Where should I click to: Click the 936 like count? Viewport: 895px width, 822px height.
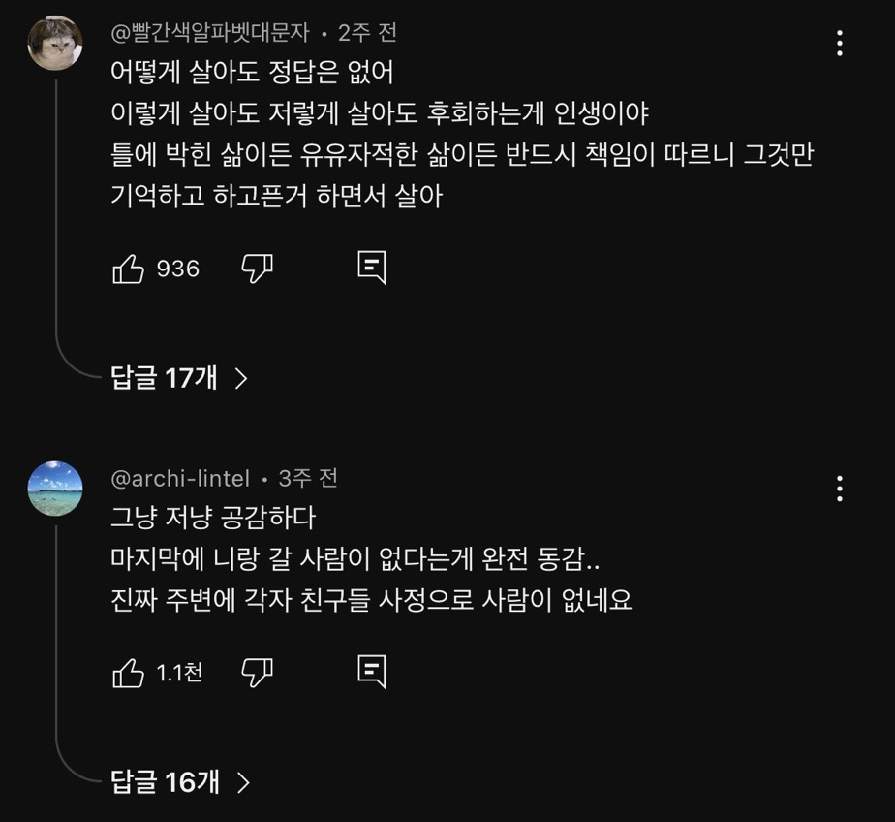tap(178, 269)
